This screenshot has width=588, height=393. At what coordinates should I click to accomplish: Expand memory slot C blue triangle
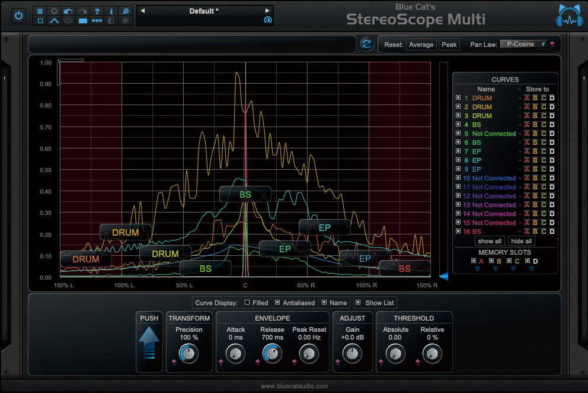pyautogui.click(x=513, y=269)
